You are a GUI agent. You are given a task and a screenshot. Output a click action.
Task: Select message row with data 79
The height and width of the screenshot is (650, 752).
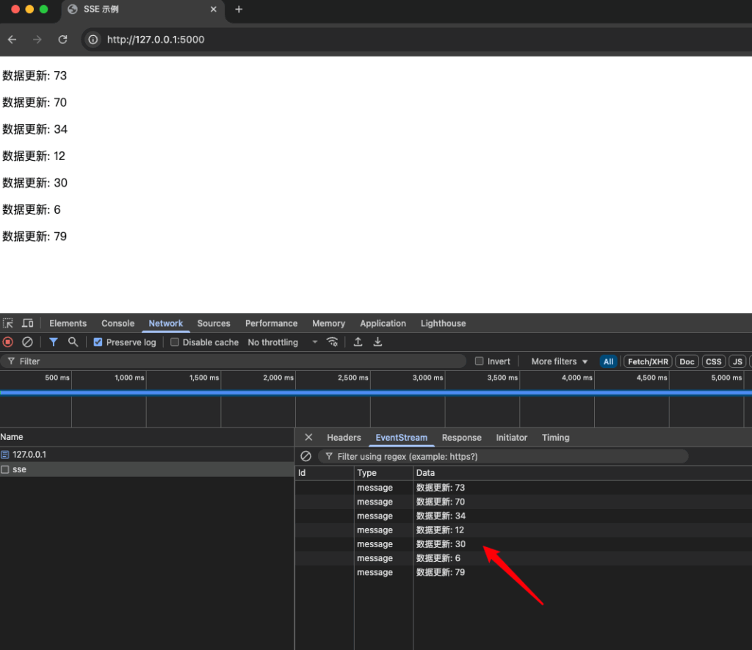523,572
